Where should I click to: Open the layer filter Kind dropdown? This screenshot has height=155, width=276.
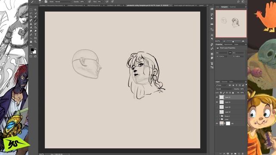(222, 85)
